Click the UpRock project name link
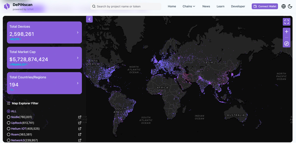The height and width of the screenshot is (143, 296). [16, 123]
